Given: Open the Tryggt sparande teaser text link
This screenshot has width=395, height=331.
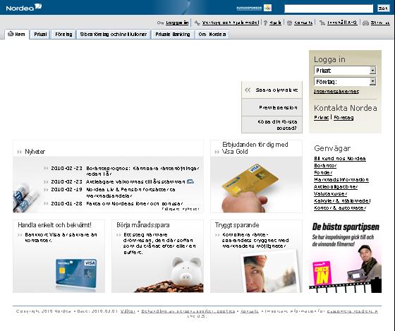Looking at the screenshot, I should pos(255,240).
